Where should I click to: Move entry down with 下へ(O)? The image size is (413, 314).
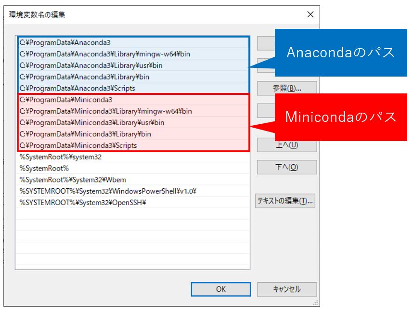coord(287,167)
